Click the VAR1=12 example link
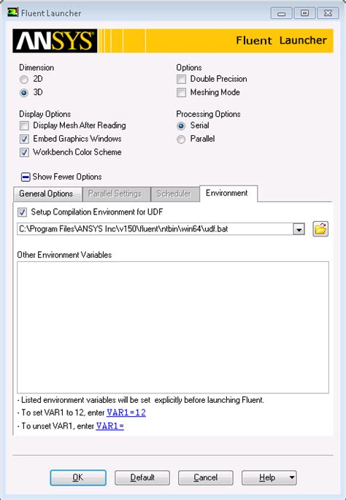This screenshot has height=500, width=346. click(x=126, y=412)
